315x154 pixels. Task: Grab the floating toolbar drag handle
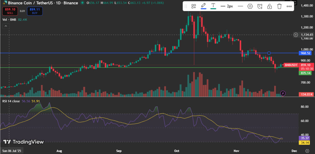tap(186, 6)
